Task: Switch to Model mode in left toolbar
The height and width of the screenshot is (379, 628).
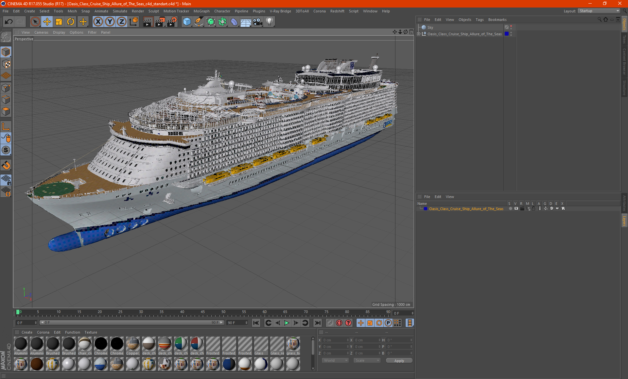Action: pyautogui.click(x=6, y=52)
